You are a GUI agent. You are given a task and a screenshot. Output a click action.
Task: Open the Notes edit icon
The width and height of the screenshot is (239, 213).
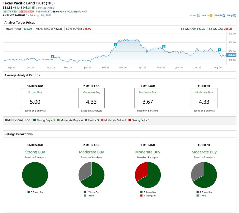click(x=199, y=15)
